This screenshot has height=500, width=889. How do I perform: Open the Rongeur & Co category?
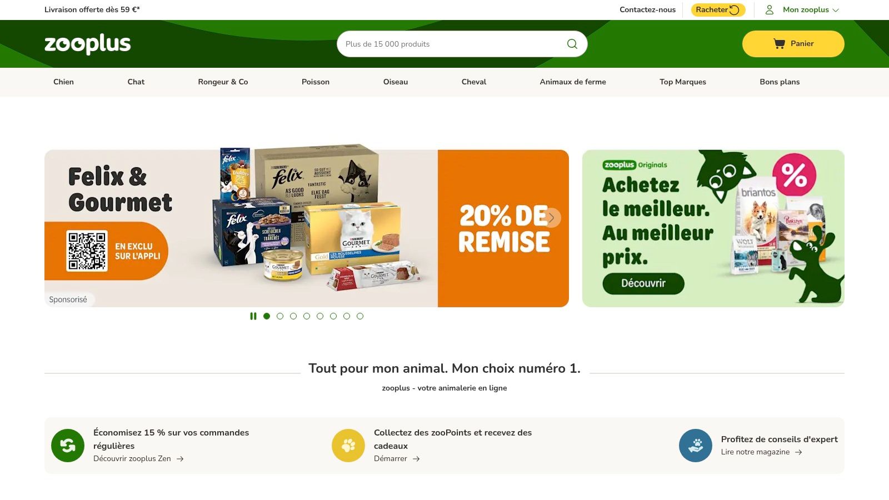pos(223,82)
